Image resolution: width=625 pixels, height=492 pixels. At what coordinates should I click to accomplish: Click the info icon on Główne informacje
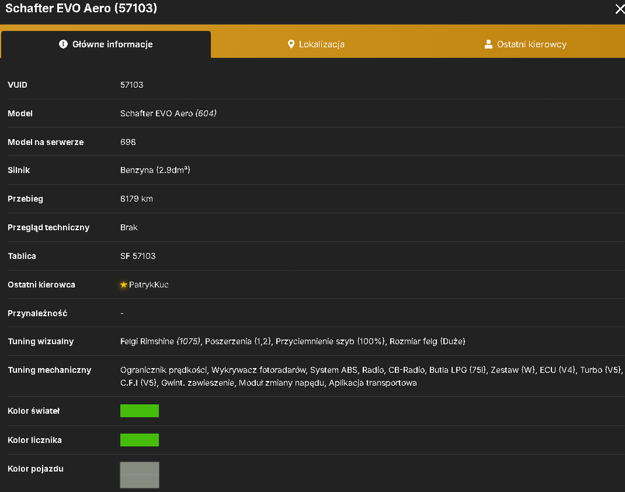click(63, 44)
